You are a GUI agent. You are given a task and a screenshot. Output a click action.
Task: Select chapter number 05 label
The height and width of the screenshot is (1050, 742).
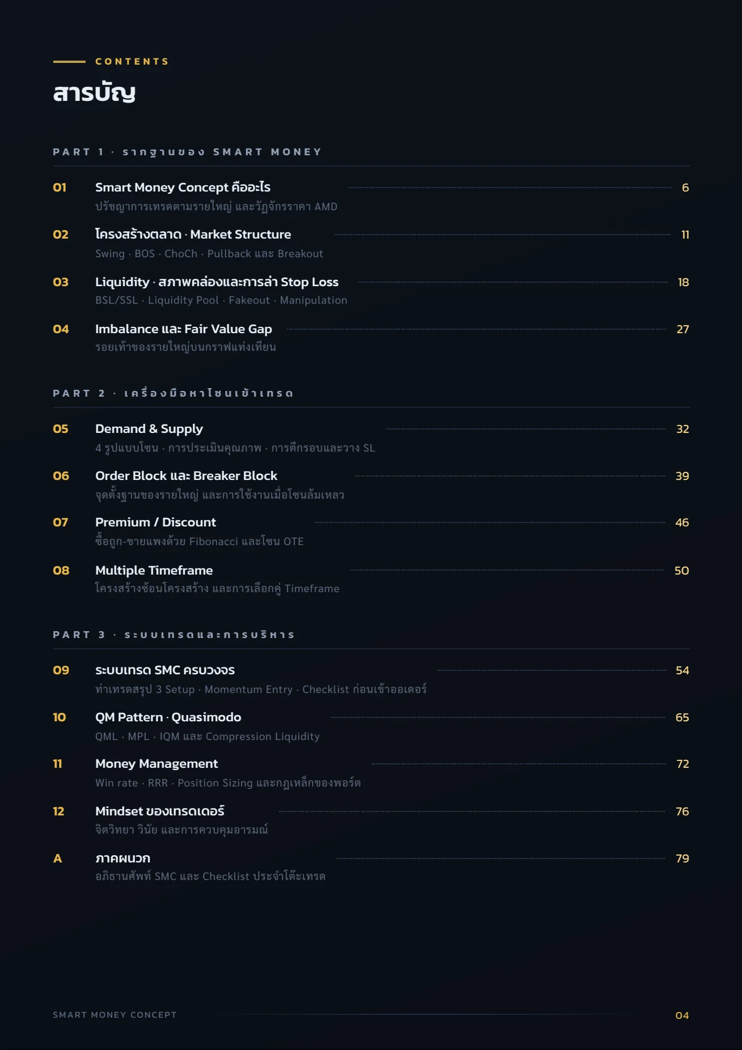pos(61,429)
